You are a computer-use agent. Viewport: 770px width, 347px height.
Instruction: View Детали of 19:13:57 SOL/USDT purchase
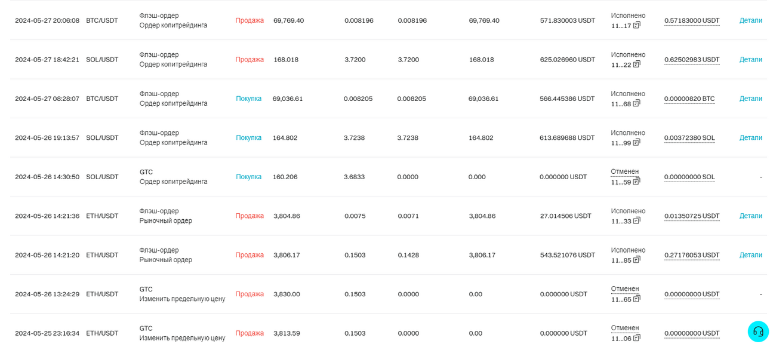pos(750,138)
